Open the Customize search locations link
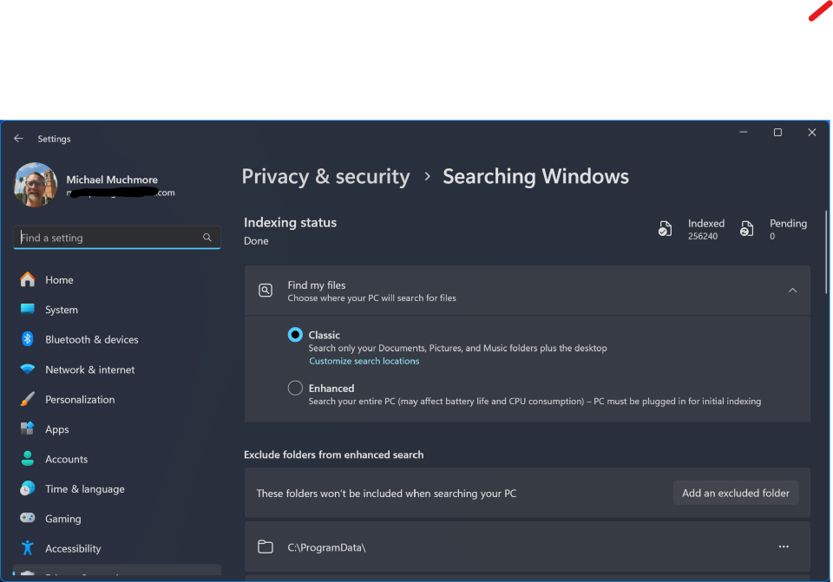Screen dimensions: 833x582 [364, 361]
